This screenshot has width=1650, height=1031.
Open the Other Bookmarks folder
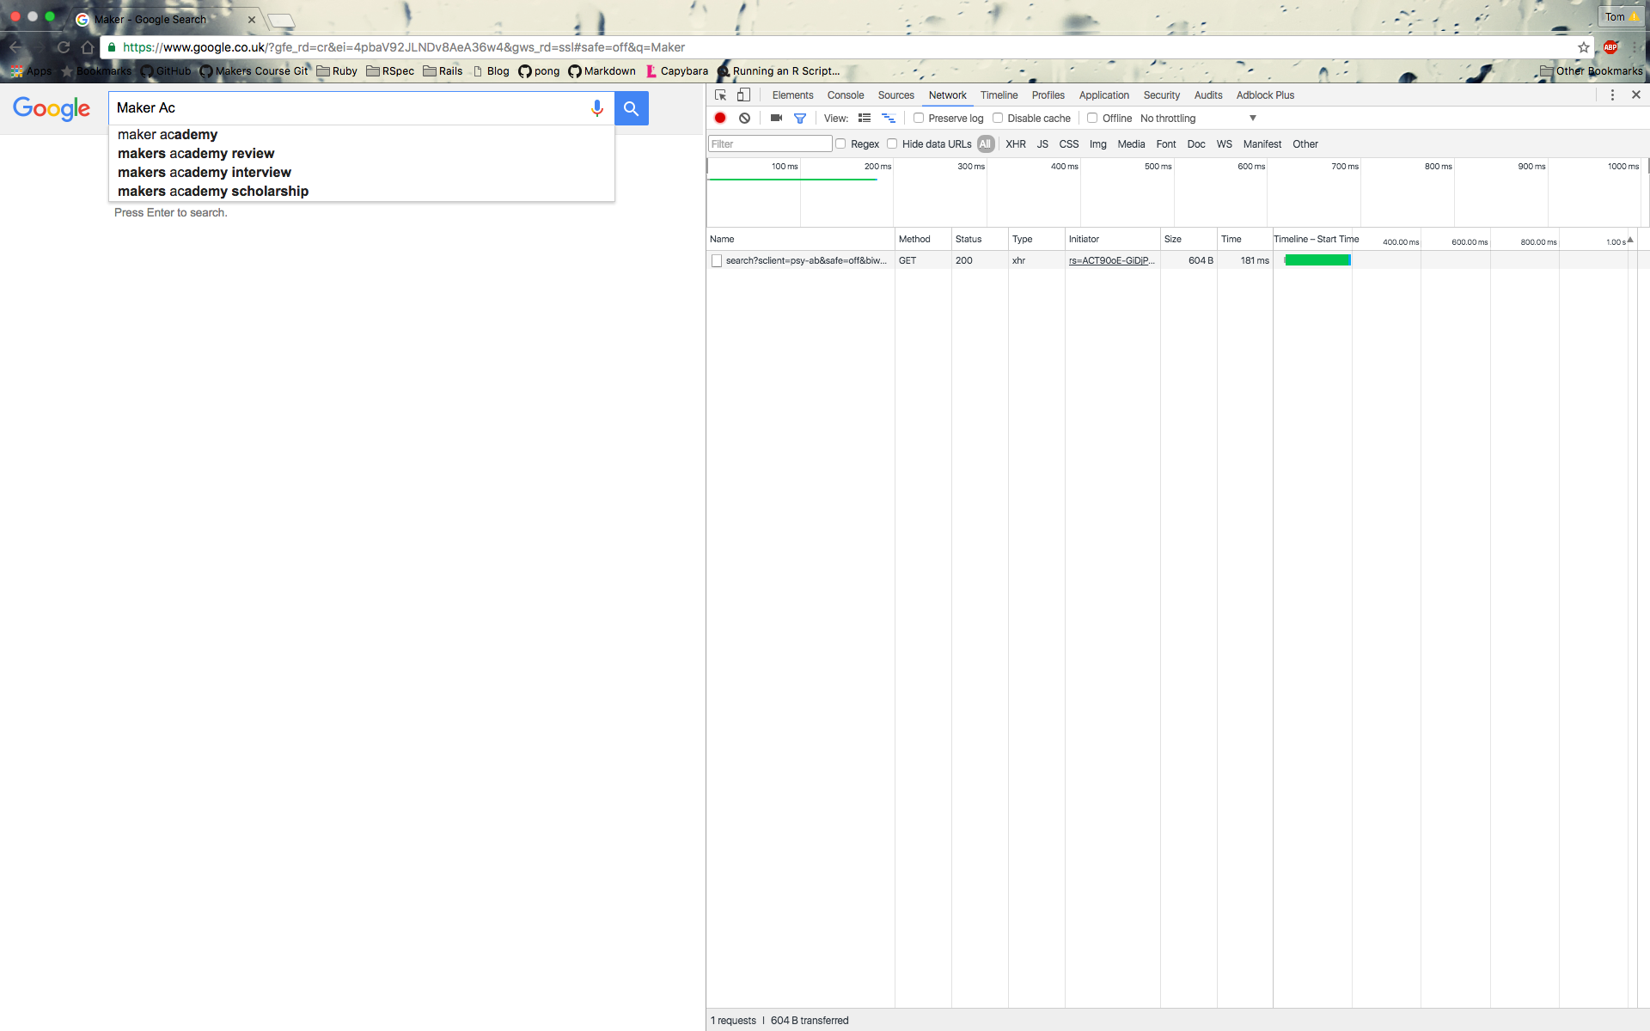click(1592, 71)
